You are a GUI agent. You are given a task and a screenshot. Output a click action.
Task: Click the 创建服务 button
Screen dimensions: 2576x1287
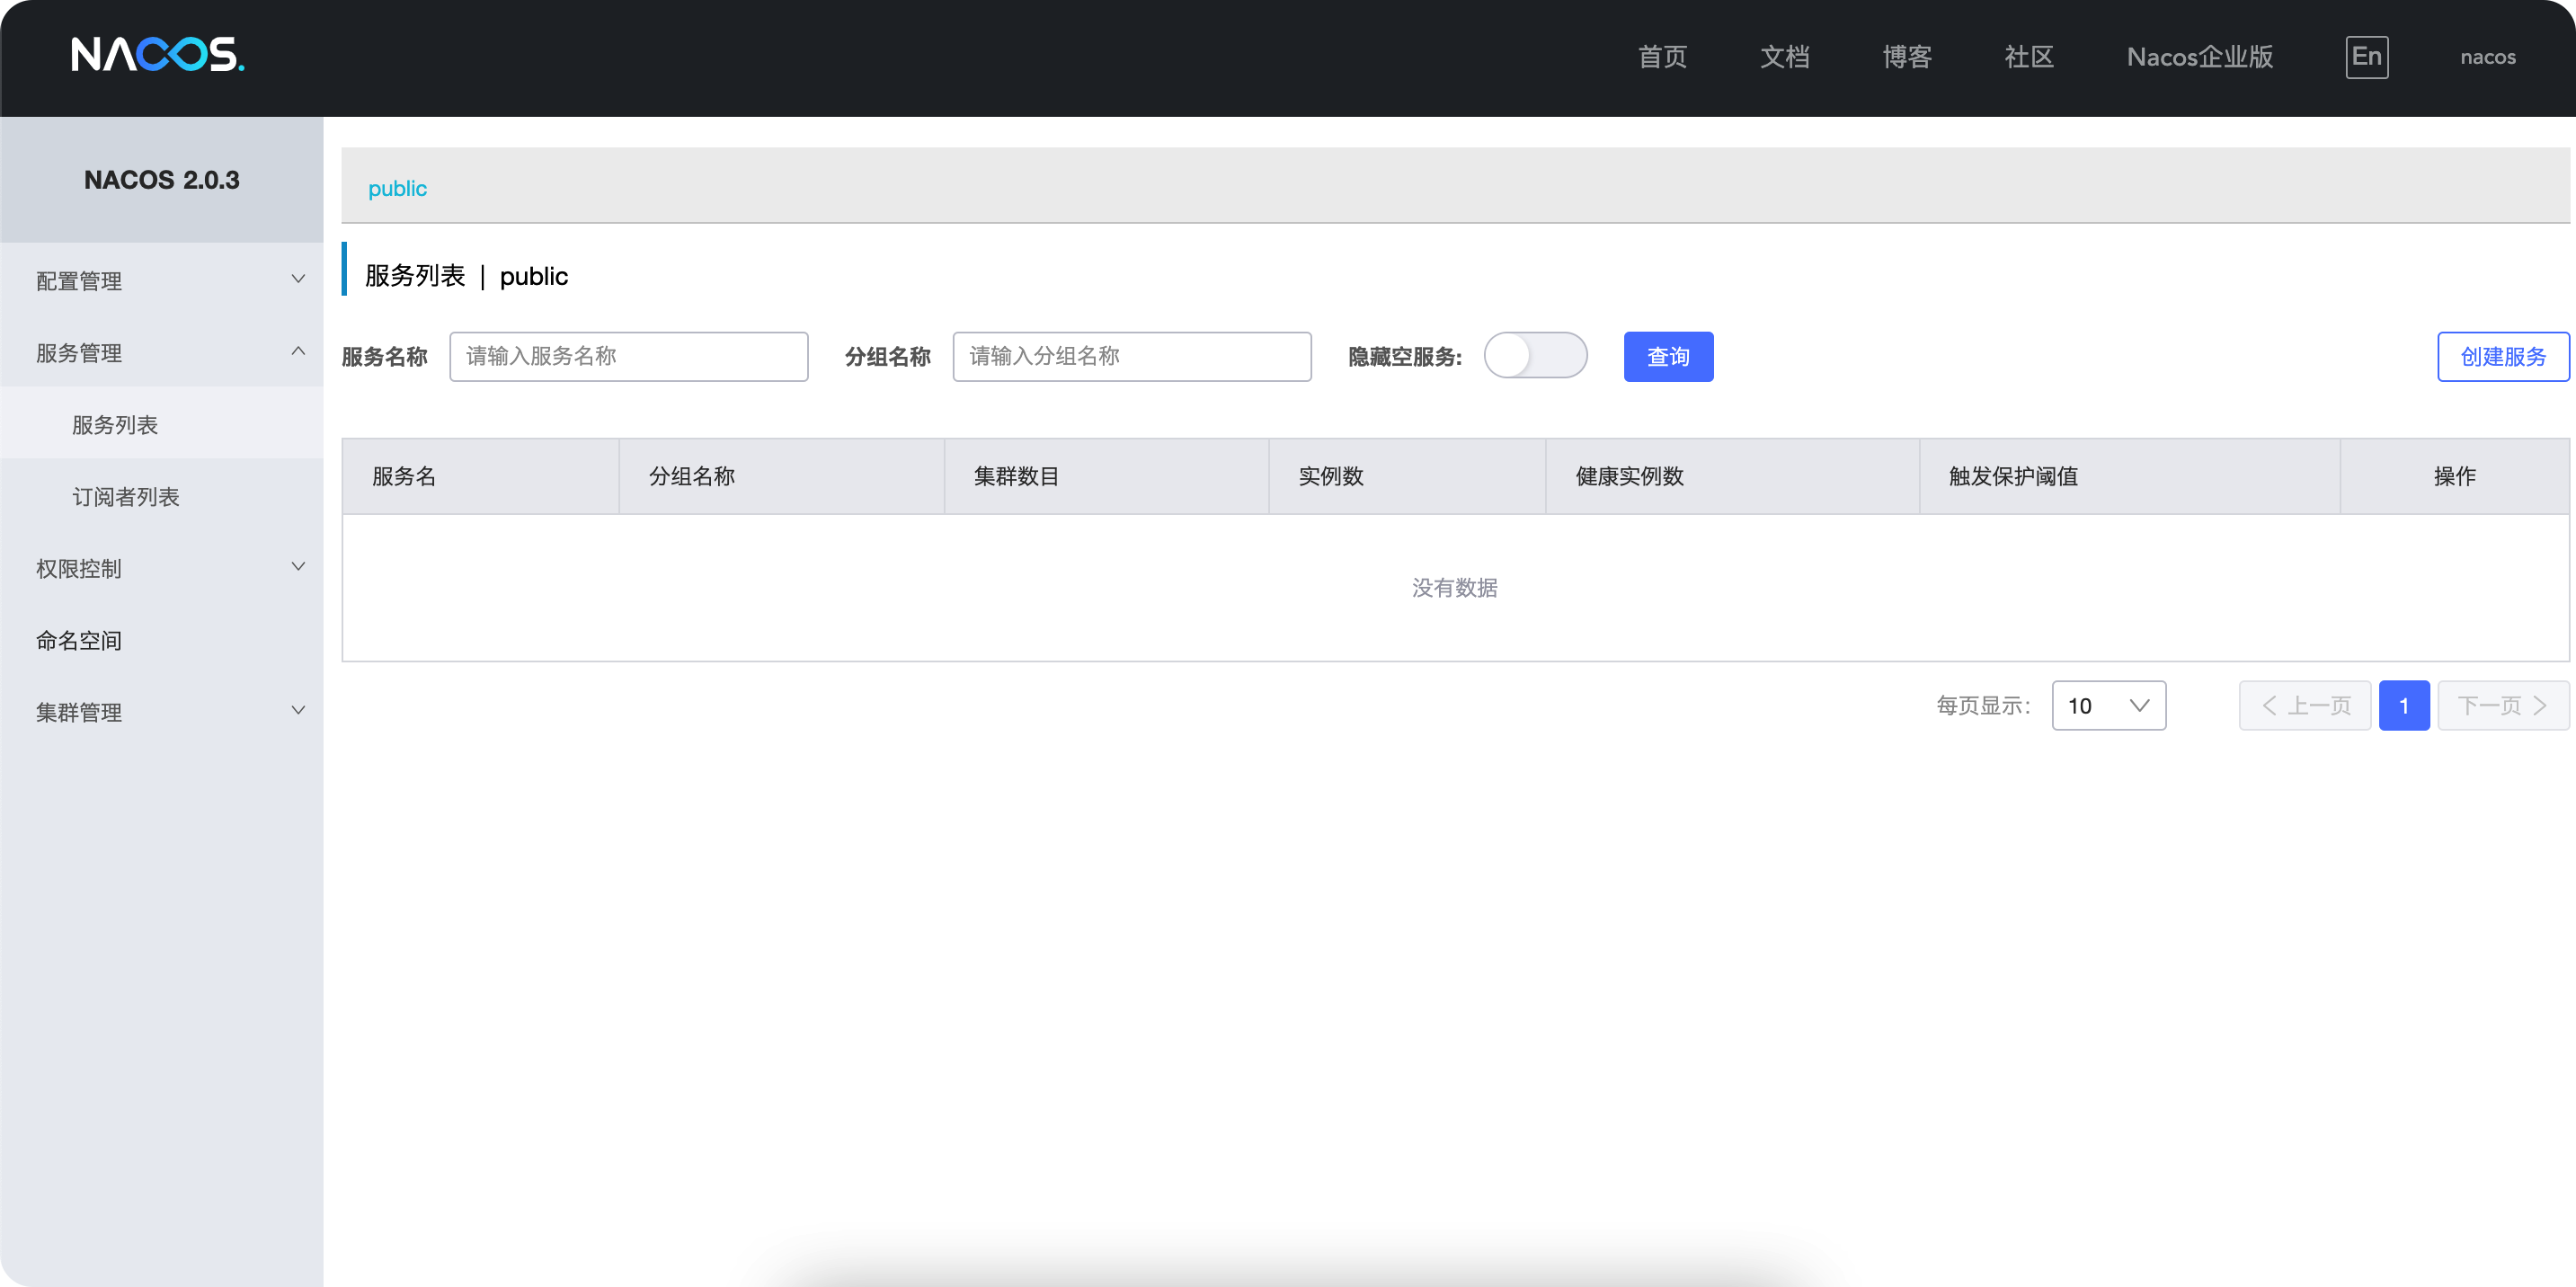click(2503, 356)
